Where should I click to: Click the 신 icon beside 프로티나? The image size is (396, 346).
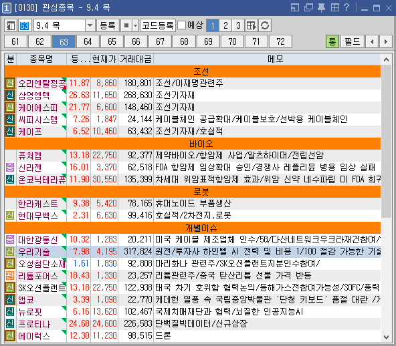tap(10, 324)
